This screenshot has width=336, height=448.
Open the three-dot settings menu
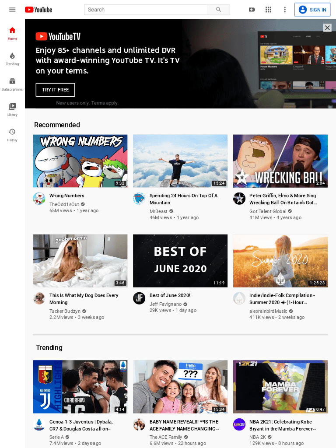pos(284,10)
